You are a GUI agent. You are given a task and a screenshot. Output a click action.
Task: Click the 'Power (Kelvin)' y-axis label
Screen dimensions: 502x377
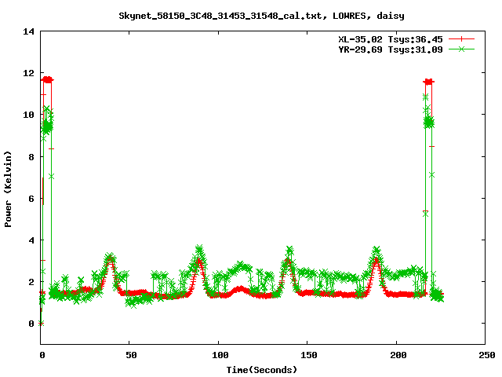click(x=8, y=188)
